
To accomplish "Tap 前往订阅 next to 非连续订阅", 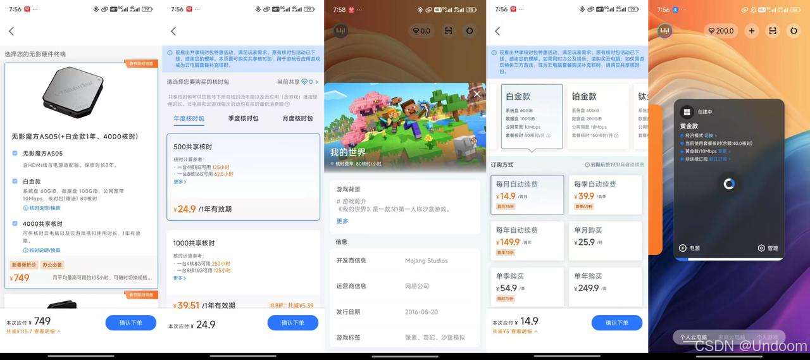I will point(720,159).
